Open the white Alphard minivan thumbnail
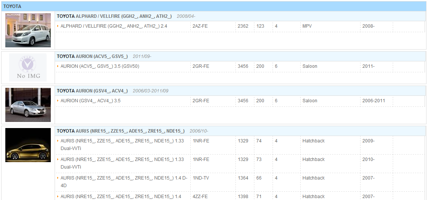The image size is (428, 200). click(x=28, y=30)
